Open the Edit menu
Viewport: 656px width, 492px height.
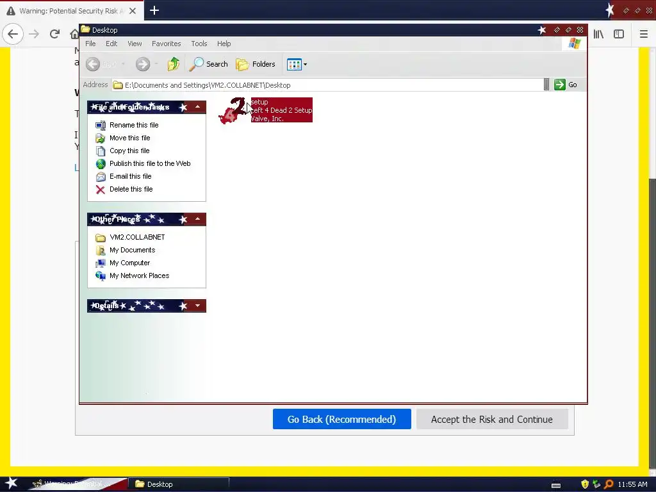111,44
